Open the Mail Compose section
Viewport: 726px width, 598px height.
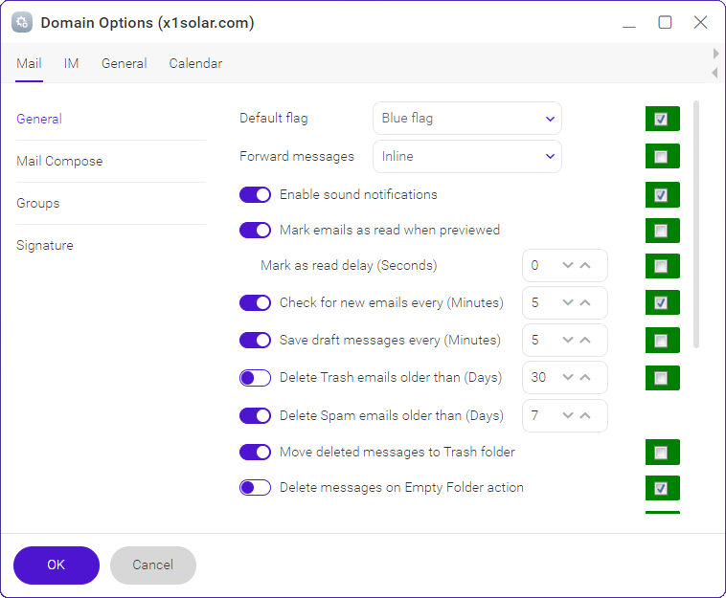(59, 161)
